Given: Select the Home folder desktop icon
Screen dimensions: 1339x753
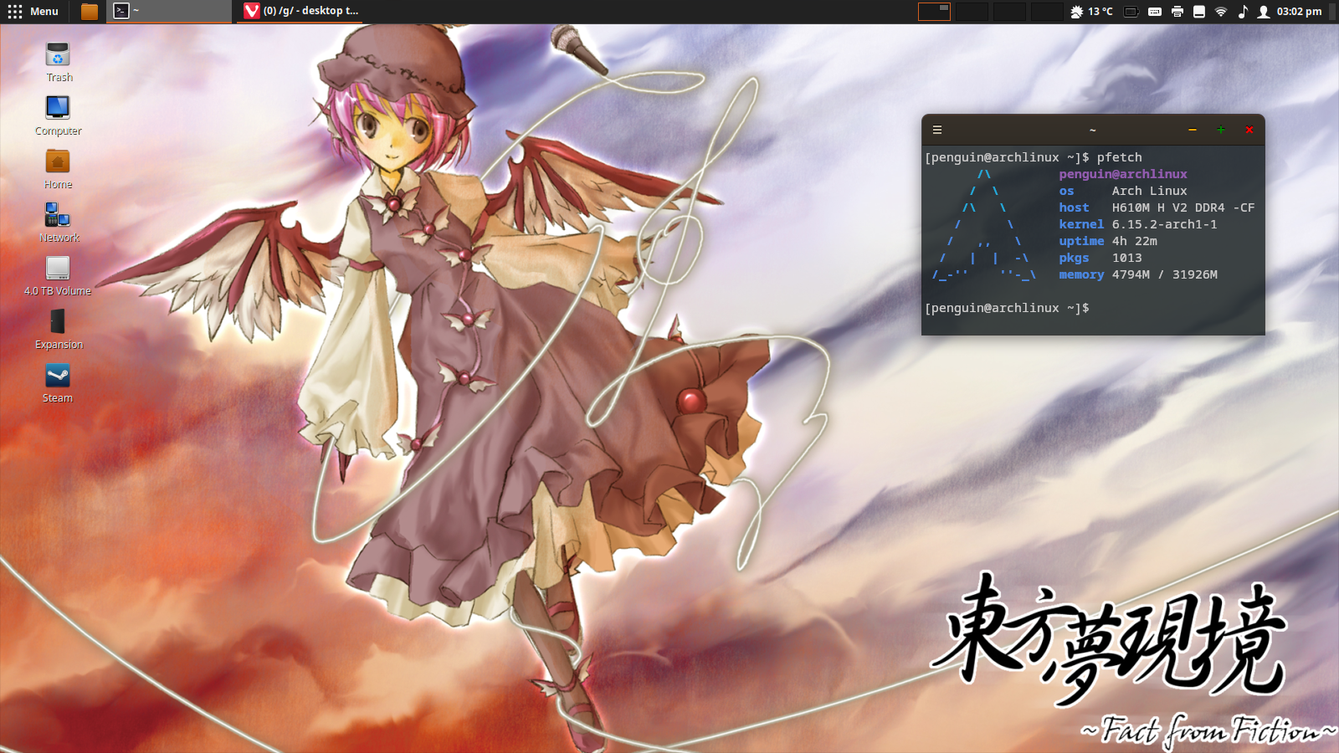Looking at the screenshot, I should (59, 169).
